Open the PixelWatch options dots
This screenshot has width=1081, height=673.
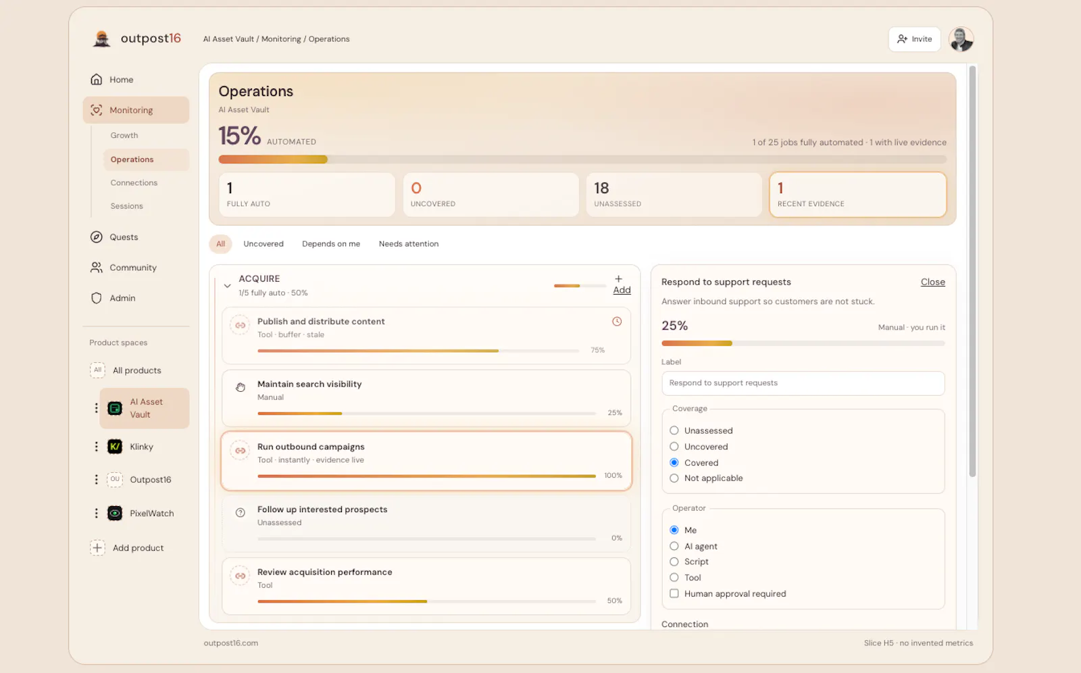pos(96,513)
